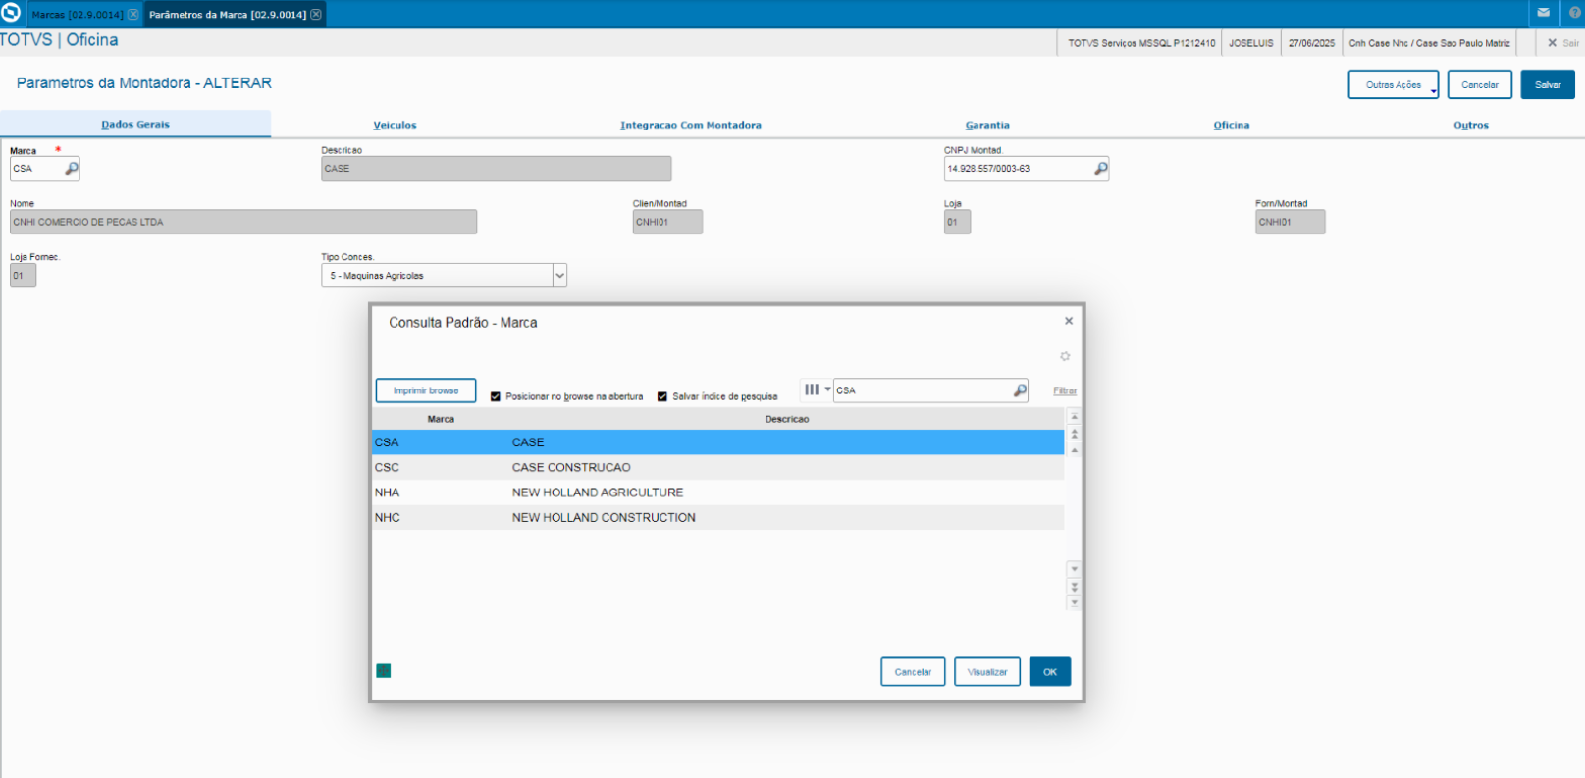Confirm selection with the OK button
The height and width of the screenshot is (778, 1585).
tap(1050, 672)
